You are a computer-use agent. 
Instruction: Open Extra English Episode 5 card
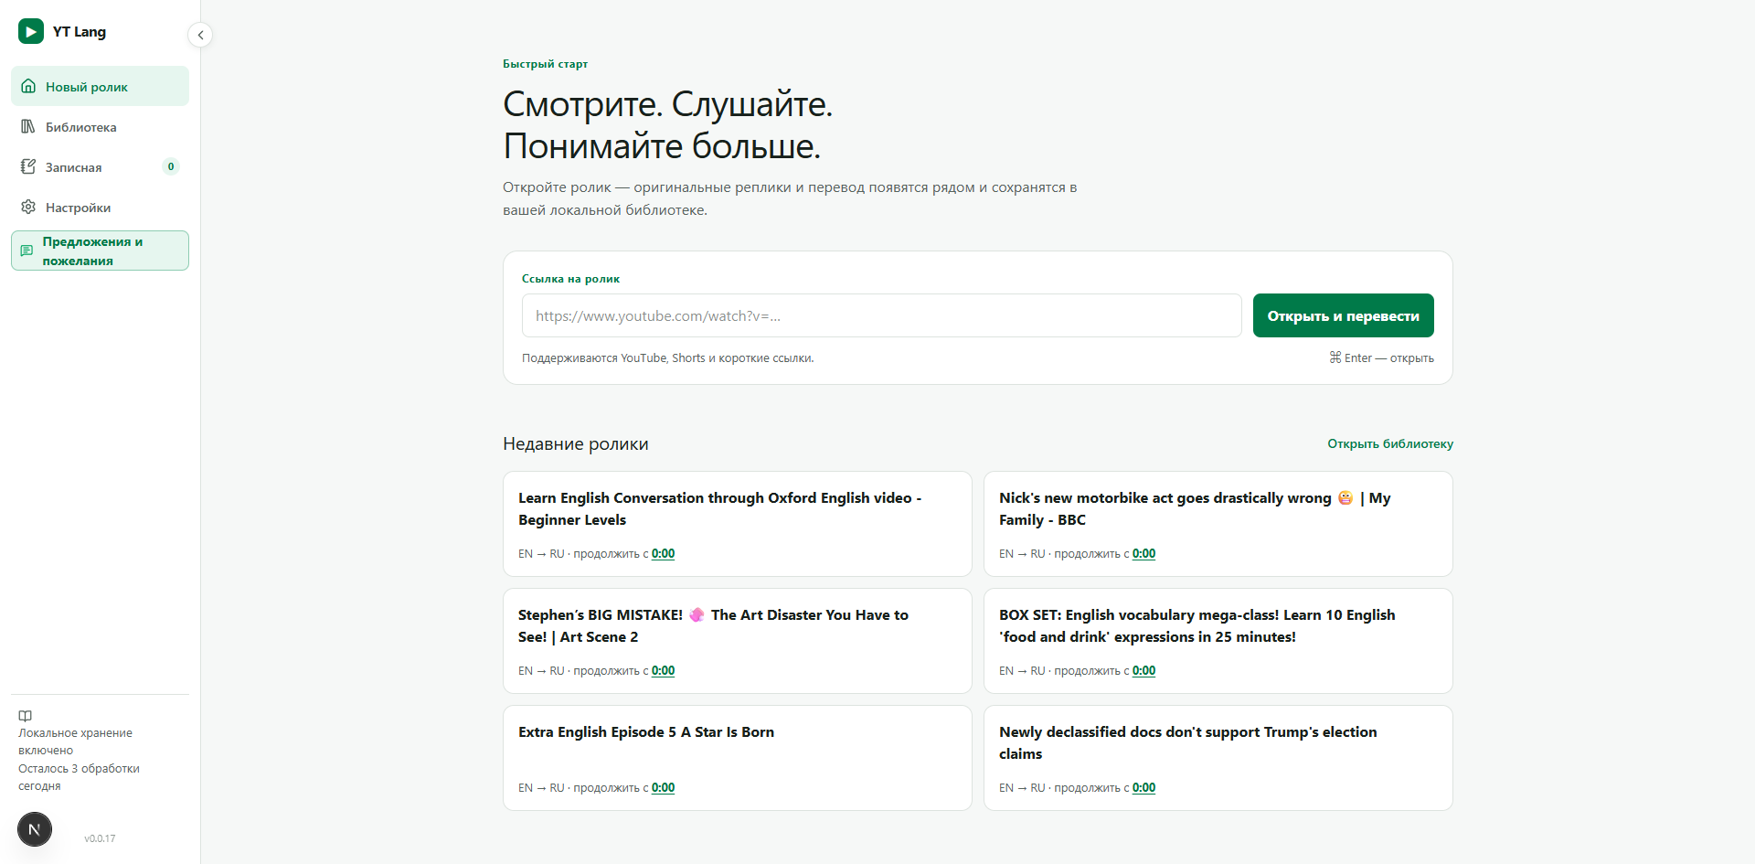tap(737, 758)
